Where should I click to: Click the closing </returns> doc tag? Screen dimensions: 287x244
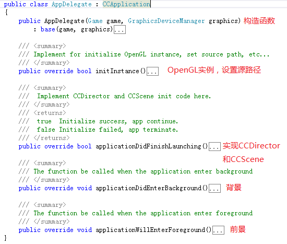click(52, 138)
